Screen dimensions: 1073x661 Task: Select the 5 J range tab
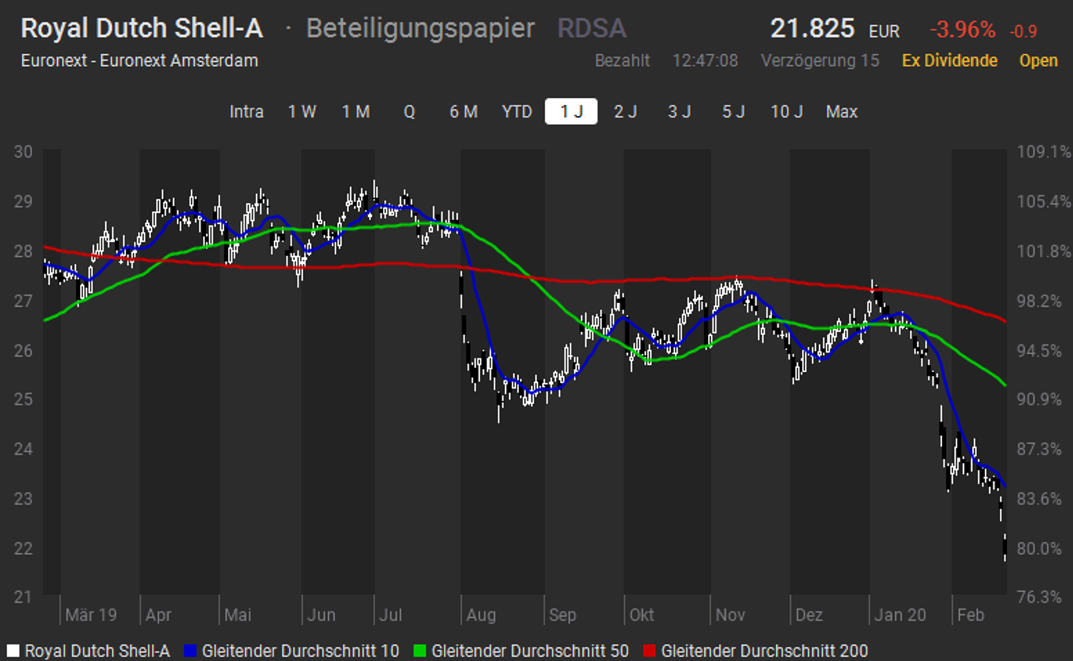pyautogui.click(x=733, y=112)
